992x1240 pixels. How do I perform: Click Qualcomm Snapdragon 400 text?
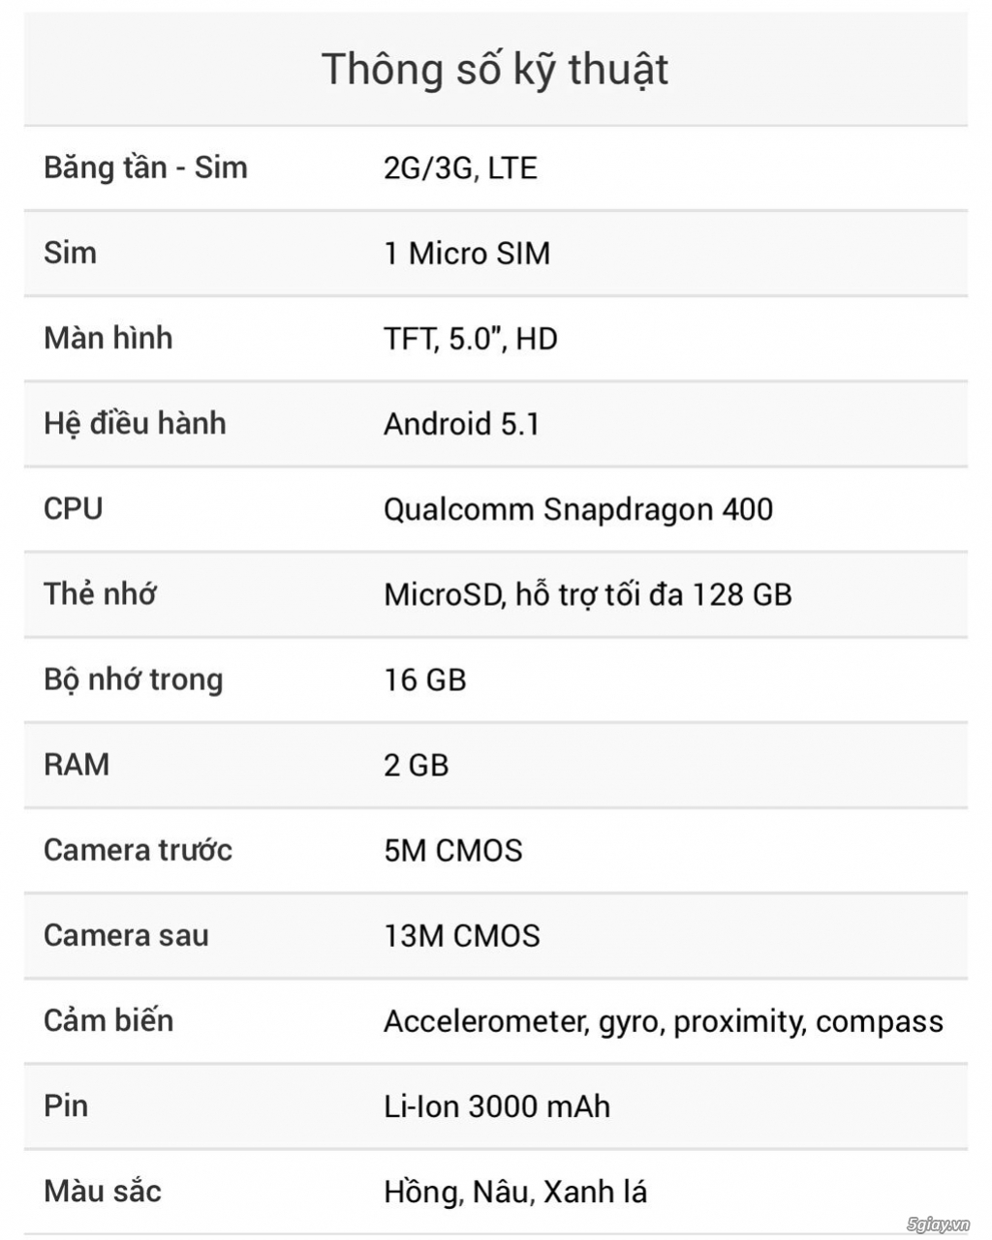click(578, 509)
